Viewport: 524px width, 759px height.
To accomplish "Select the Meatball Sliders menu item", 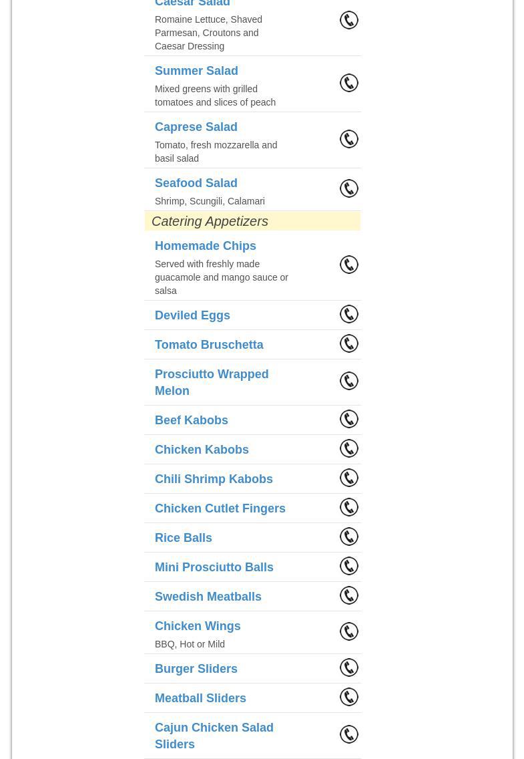I will [200, 698].
